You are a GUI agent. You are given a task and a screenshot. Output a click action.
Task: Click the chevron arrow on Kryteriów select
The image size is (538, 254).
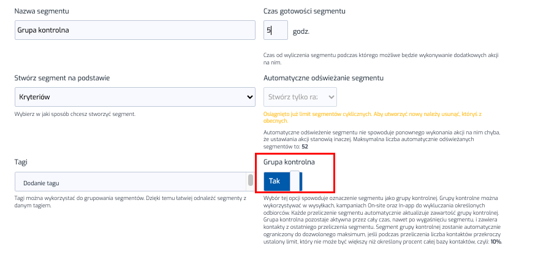(x=249, y=97)
